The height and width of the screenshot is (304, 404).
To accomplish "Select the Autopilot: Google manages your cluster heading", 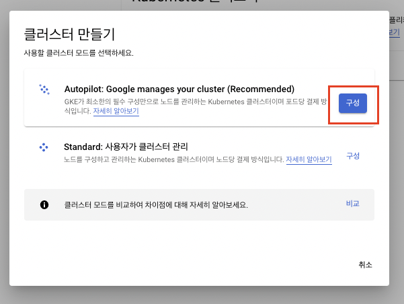I will click(x=179, y=89).
